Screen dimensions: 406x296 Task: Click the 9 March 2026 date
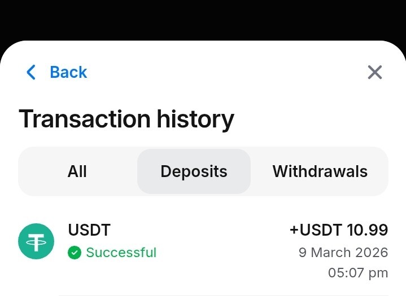click(343, 252)
